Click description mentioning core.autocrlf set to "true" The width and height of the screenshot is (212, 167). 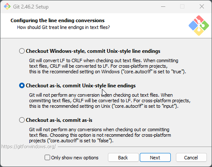107,66
